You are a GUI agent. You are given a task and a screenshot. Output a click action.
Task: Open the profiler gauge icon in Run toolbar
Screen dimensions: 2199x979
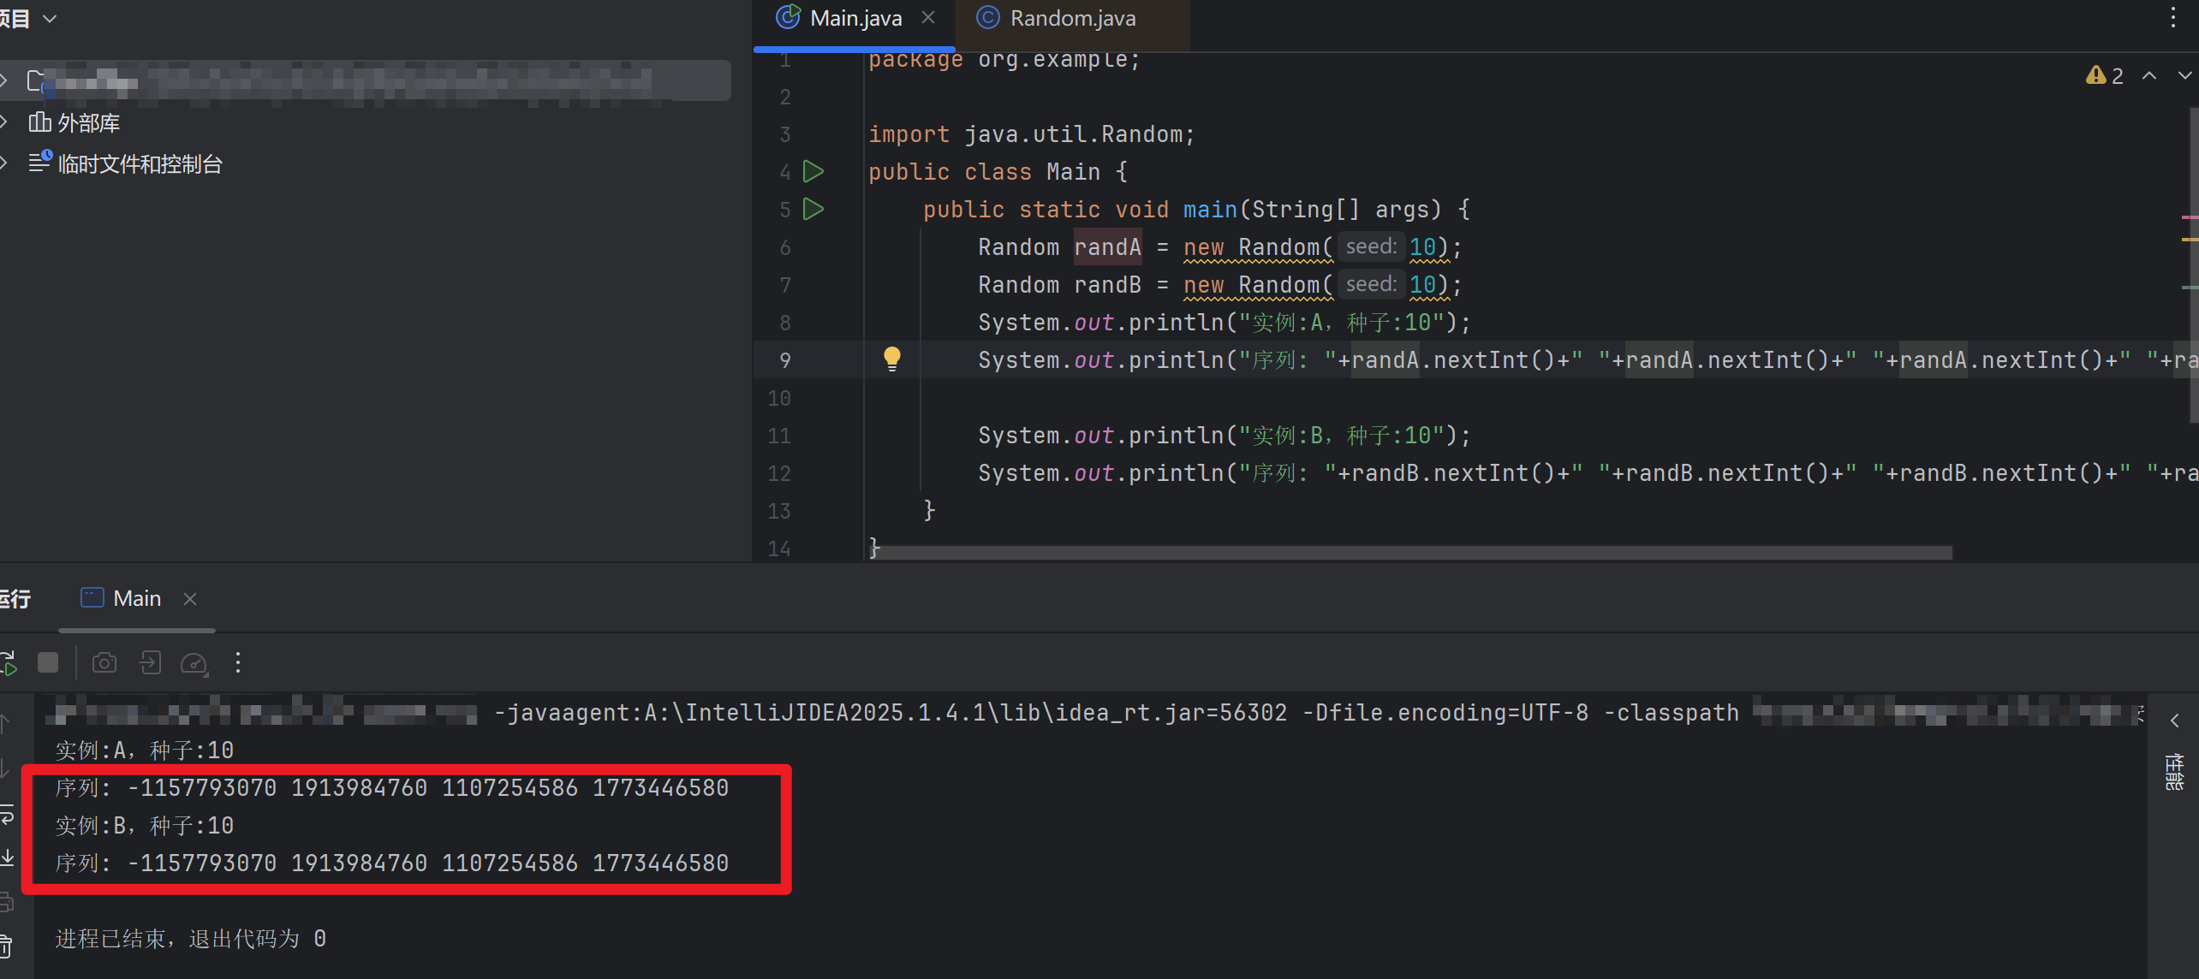click(x=194, y=662)
